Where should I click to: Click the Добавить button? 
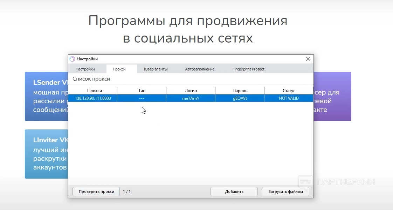234,192
